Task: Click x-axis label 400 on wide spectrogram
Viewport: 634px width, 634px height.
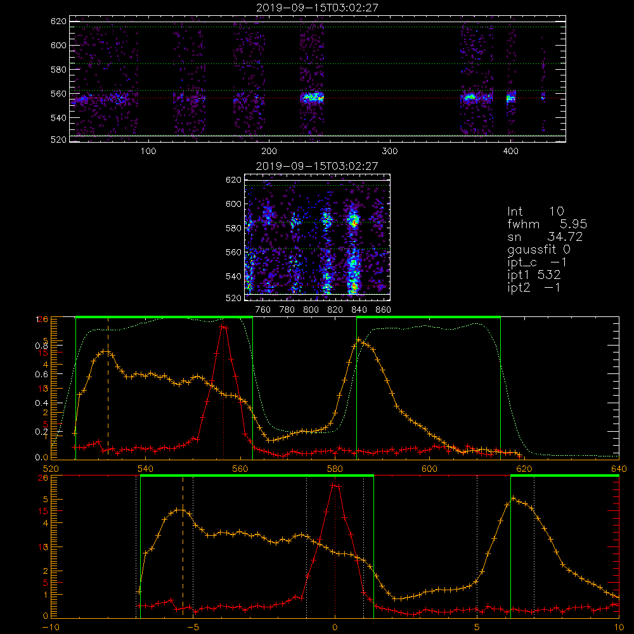Action: coord(510,152)
